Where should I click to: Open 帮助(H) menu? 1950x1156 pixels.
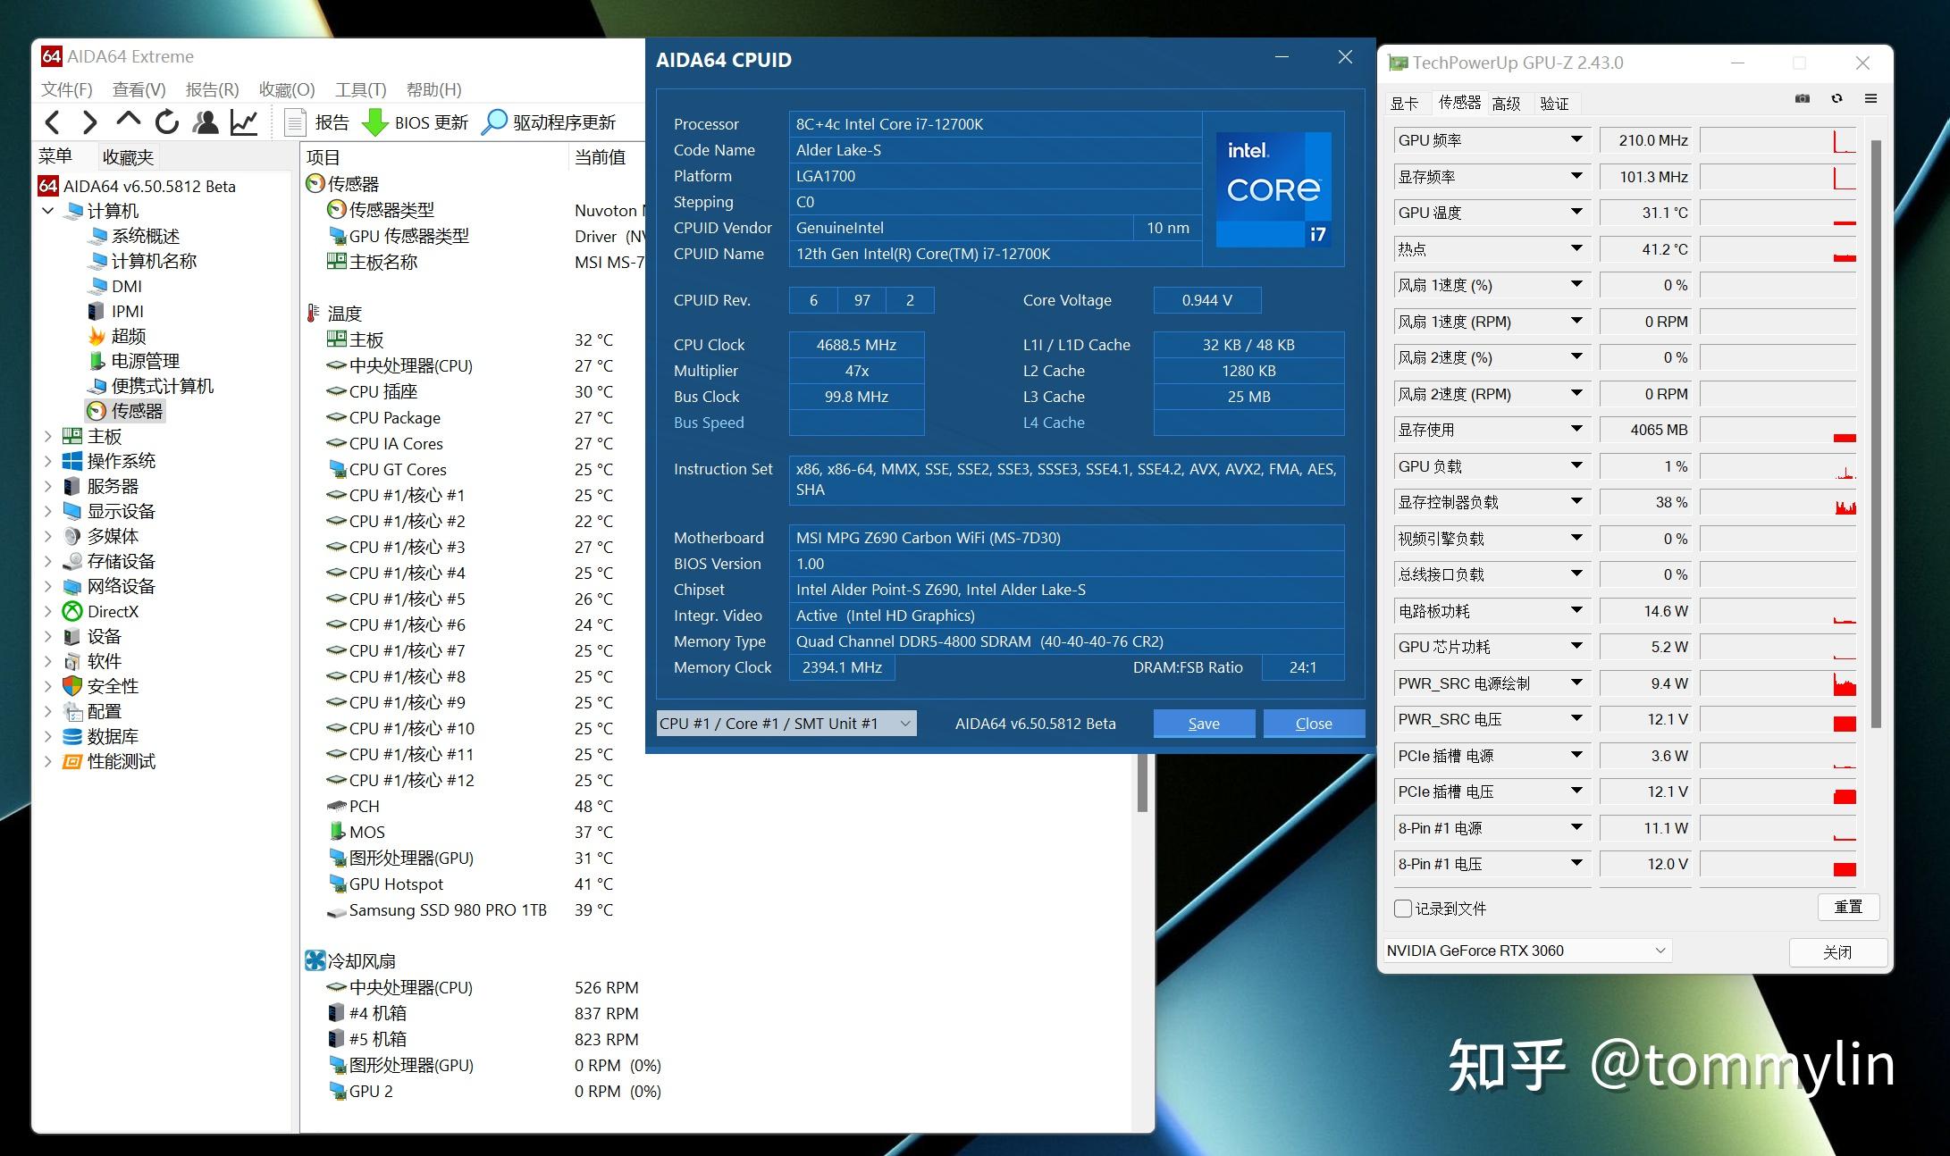coord(434,89)
